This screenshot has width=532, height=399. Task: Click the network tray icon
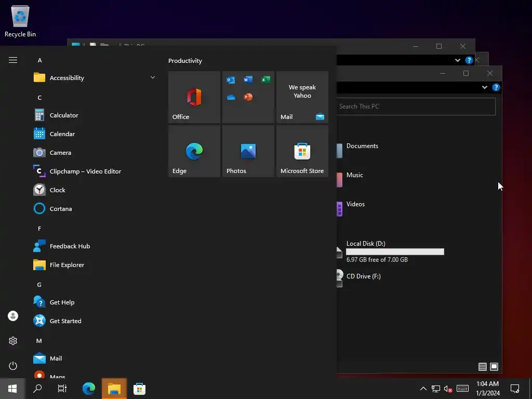click(x=436, y=389)
